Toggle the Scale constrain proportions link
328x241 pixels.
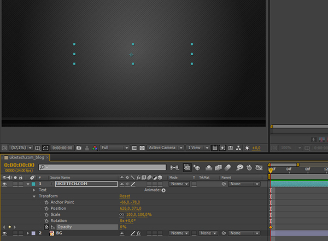pos(122,215)
